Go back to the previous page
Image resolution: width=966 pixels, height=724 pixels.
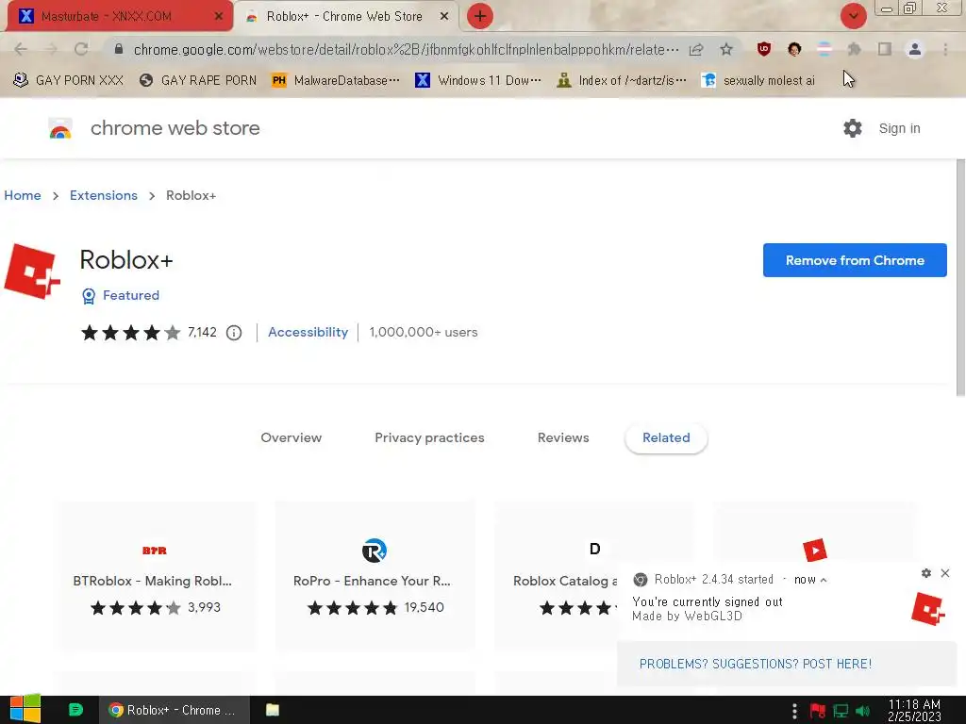point(21,49)
